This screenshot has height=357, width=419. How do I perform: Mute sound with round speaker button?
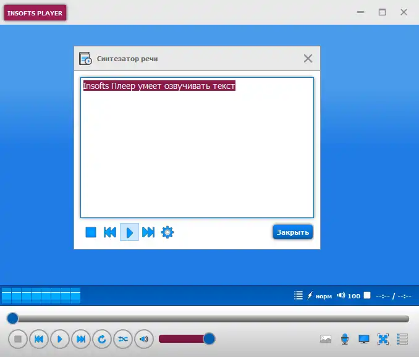(x=144, y=339)
